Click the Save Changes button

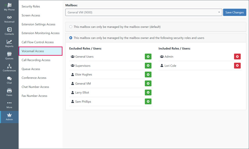[235, 12]
